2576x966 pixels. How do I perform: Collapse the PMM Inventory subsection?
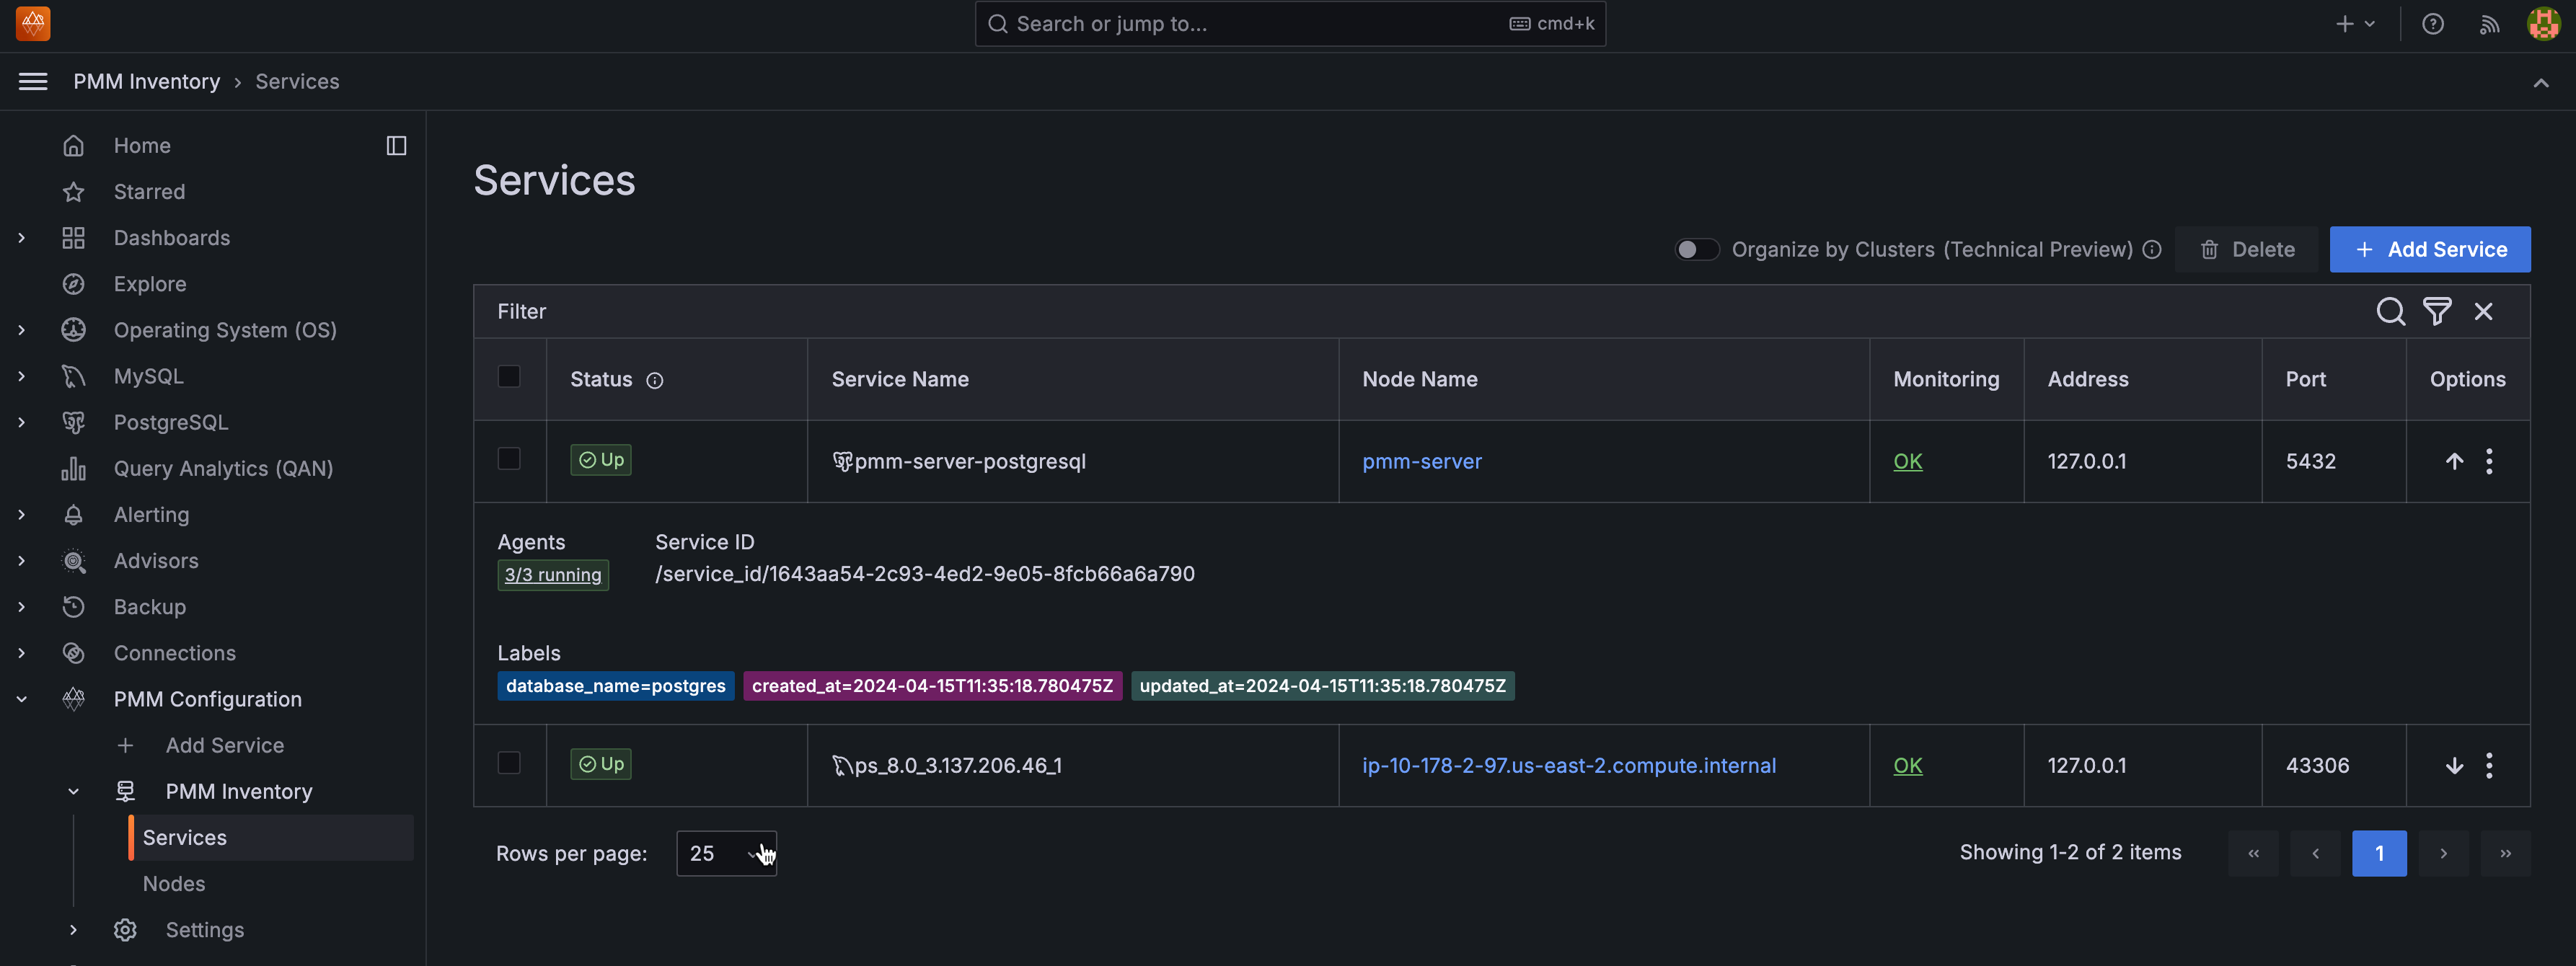73,791
